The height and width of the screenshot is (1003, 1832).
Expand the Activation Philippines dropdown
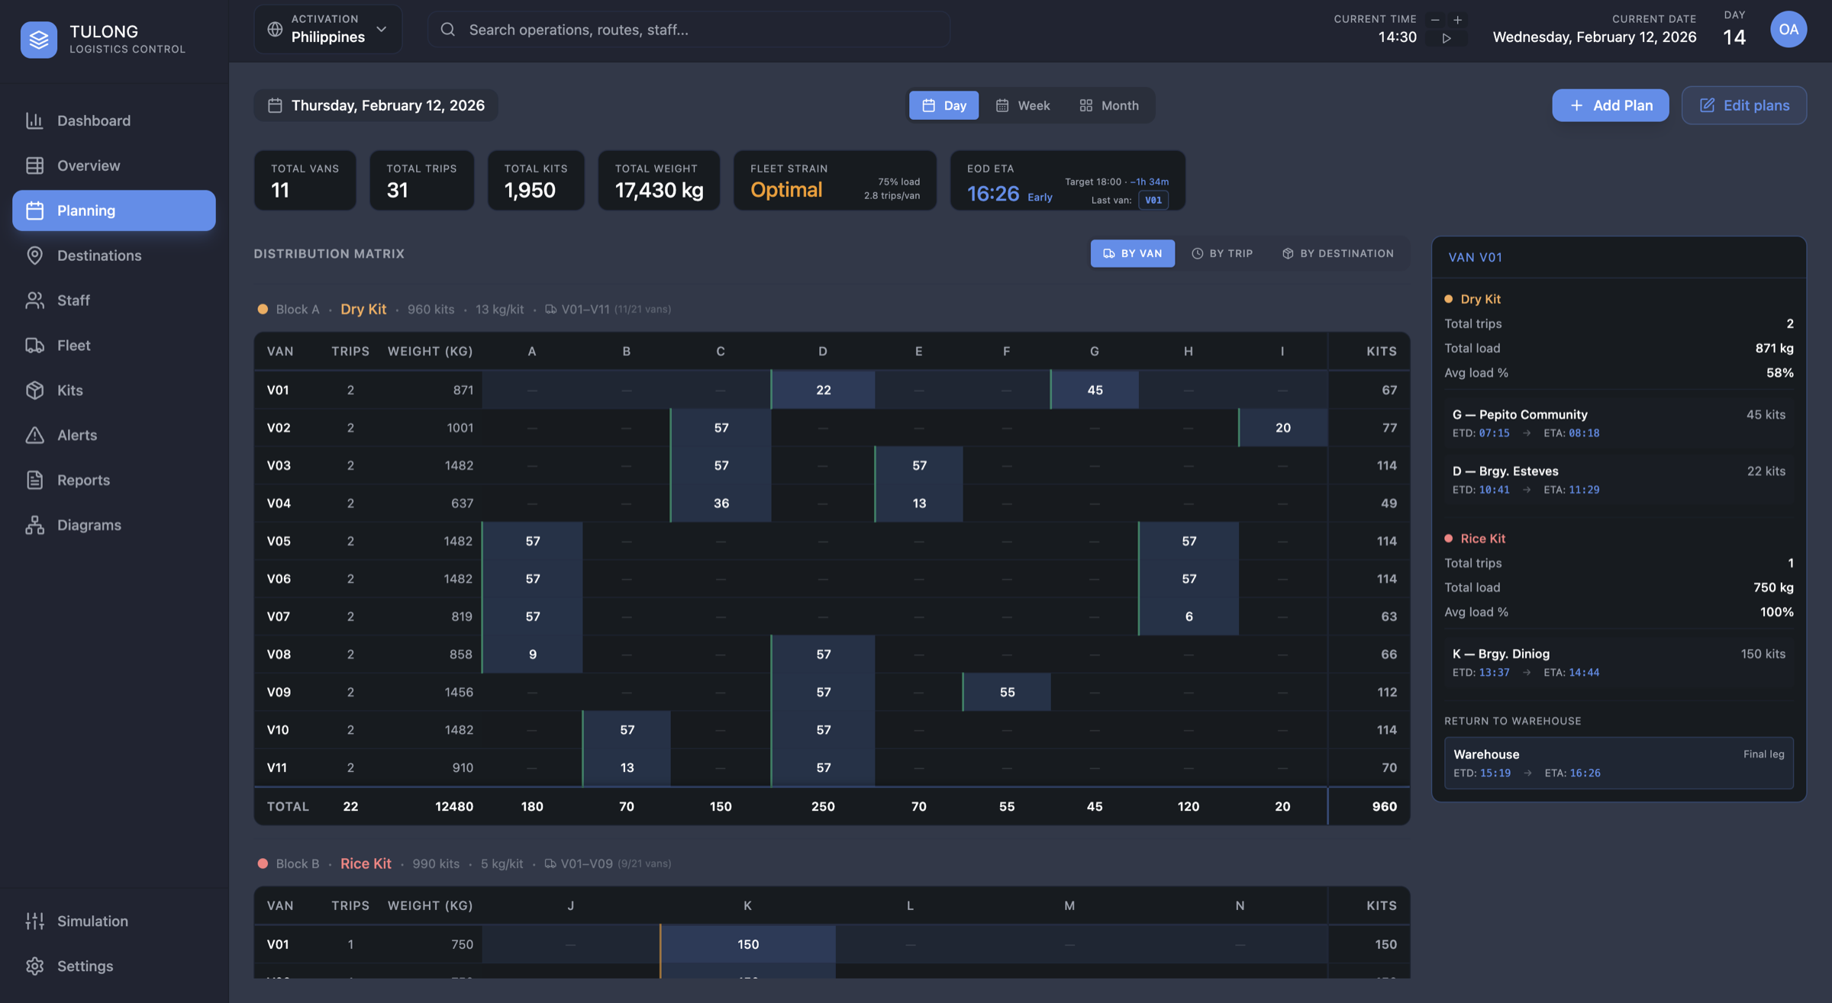click(327, 30)
